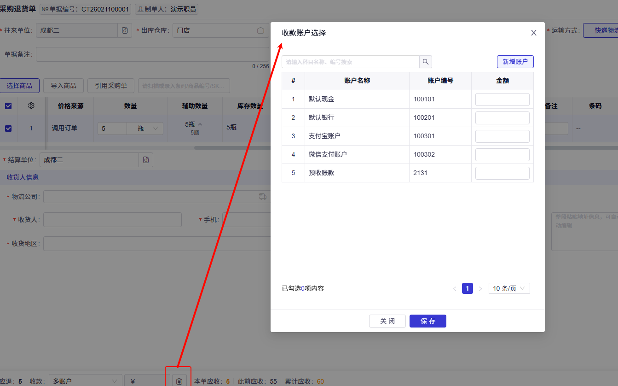This screenshot has width=618, height=386.
Task: Click the 默认现金 account name
Action: pos(322,99)
